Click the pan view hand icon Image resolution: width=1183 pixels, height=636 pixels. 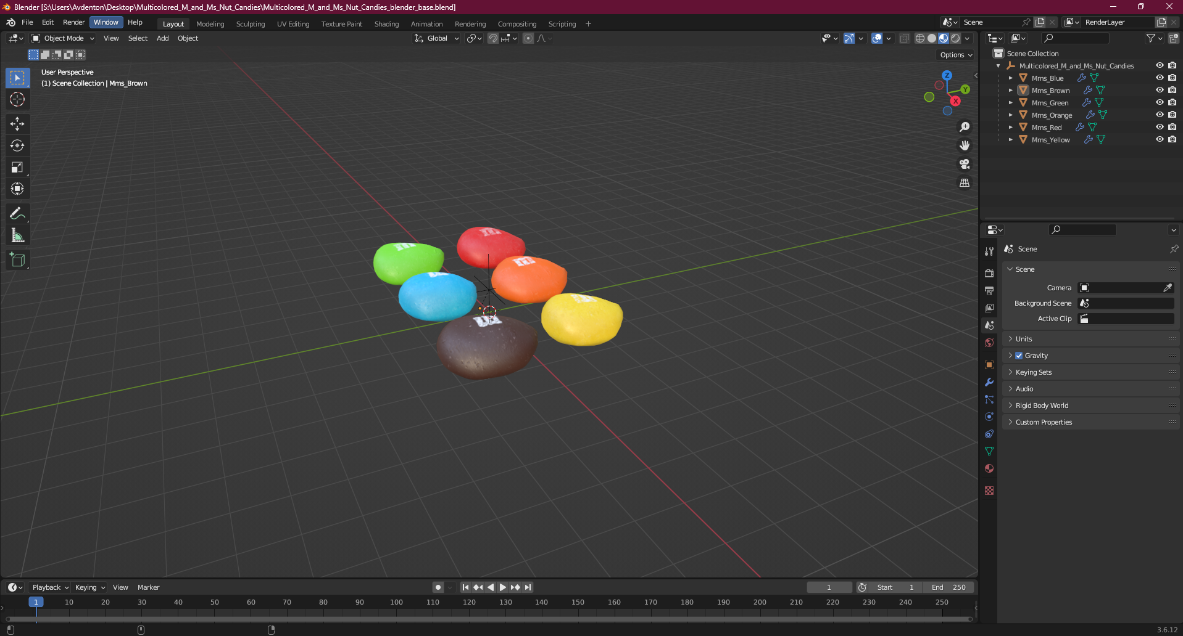tap(965, 145)
